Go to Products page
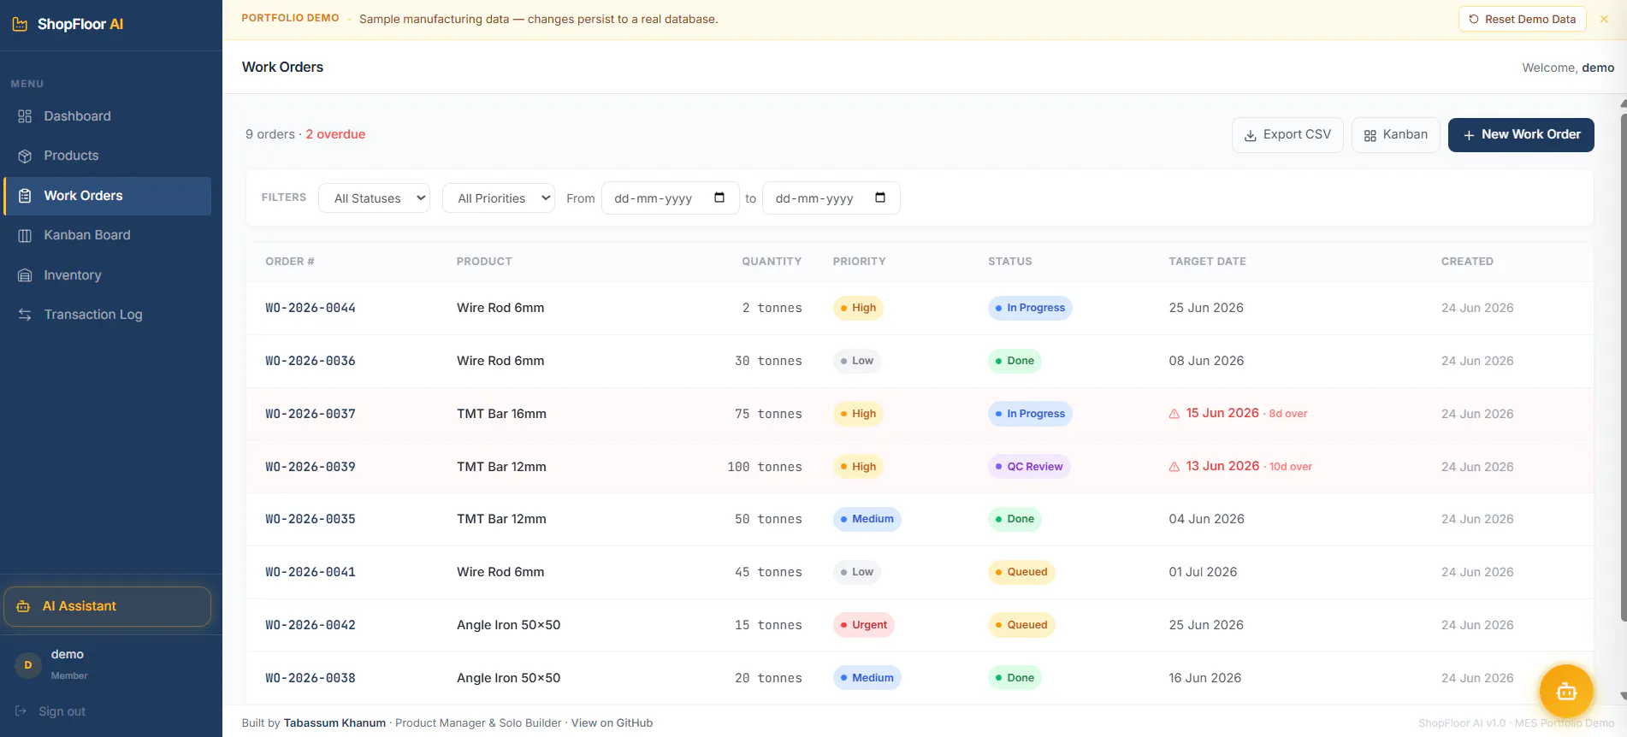The image size is (1627, 737). click(108, 156)
